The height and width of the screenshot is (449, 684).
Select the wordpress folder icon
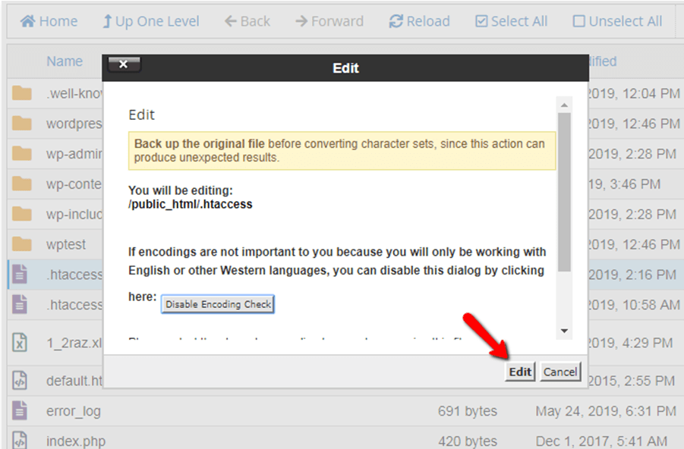(x=21, y=124)
